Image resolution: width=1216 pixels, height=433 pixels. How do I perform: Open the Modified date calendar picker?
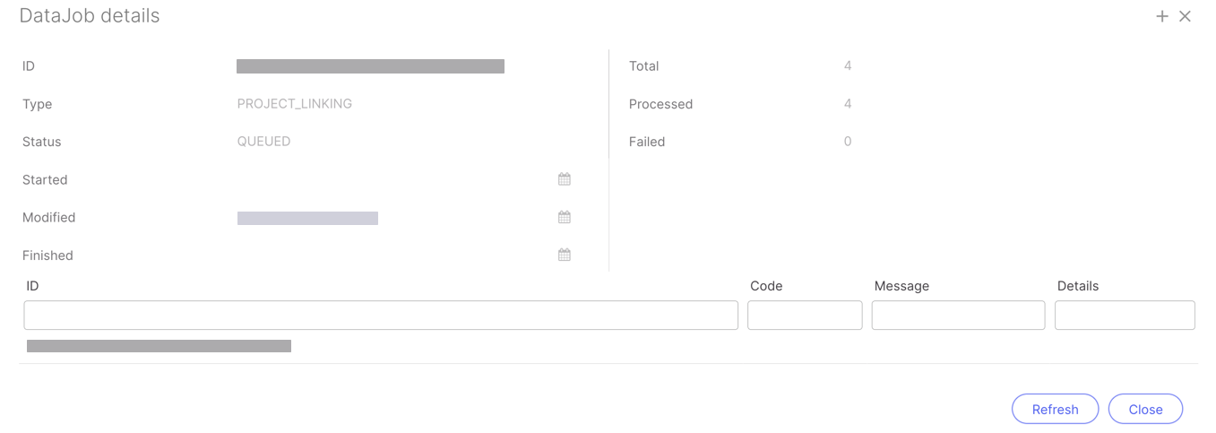point(565,217)
